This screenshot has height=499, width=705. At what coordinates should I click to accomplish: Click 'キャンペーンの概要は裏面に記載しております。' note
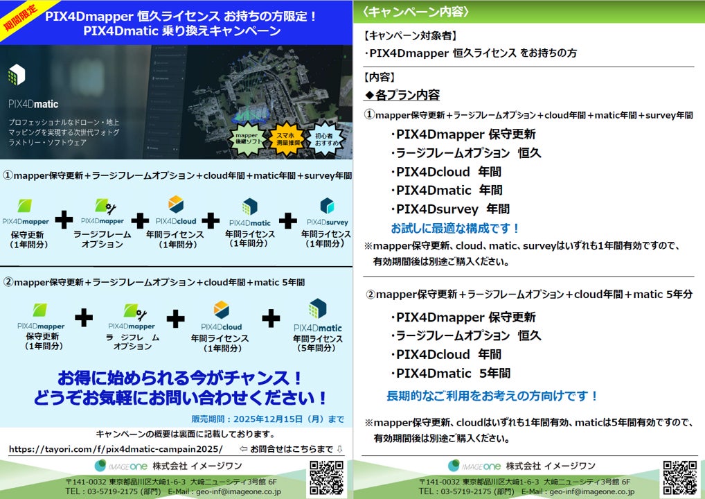click(x=185, y=435)
